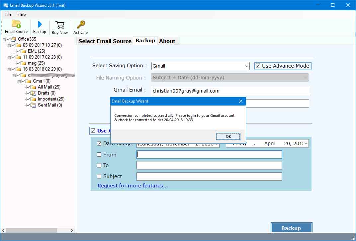Click the Gmail Email input field
356x241 pixels.
[x=230, y=91]
